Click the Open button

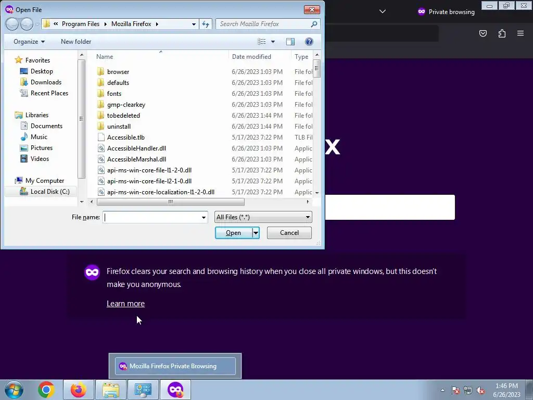click(234, 233)
